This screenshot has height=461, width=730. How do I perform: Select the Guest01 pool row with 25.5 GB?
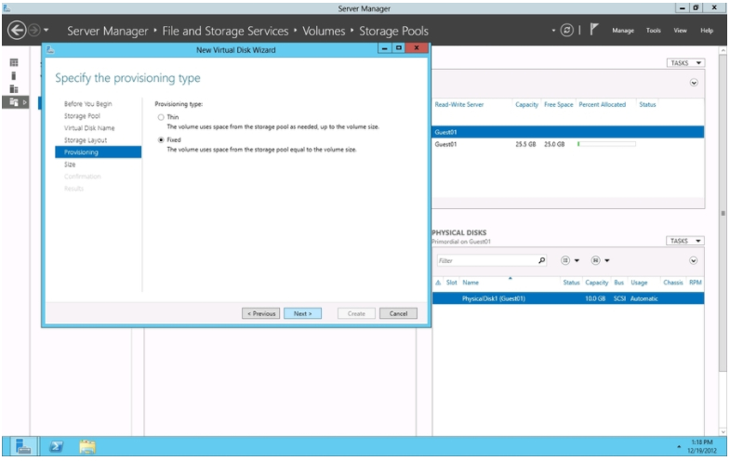(x=568, y=145)
